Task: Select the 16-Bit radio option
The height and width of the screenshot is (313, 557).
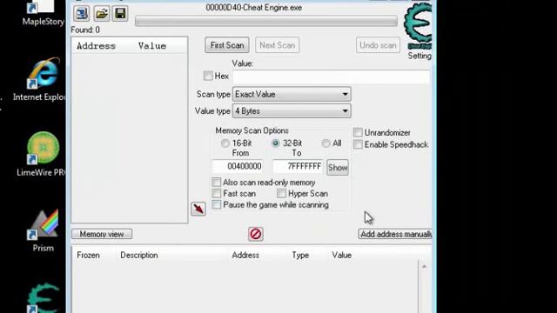Action: pyautogui.click(x=225, y=143)
